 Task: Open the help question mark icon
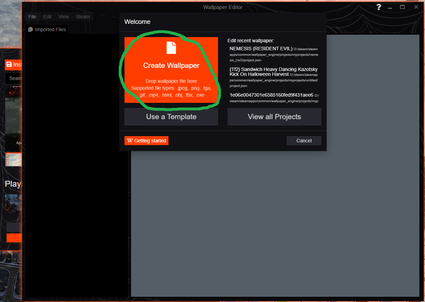click(379, 7)
